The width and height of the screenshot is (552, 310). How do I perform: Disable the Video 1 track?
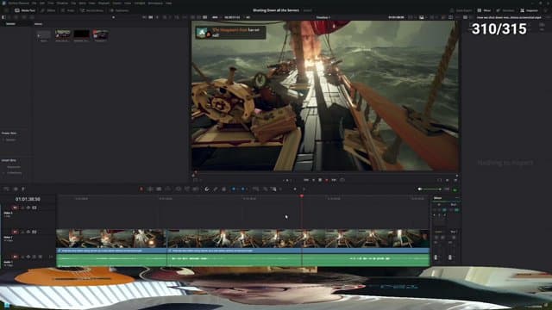coord(34,232)
